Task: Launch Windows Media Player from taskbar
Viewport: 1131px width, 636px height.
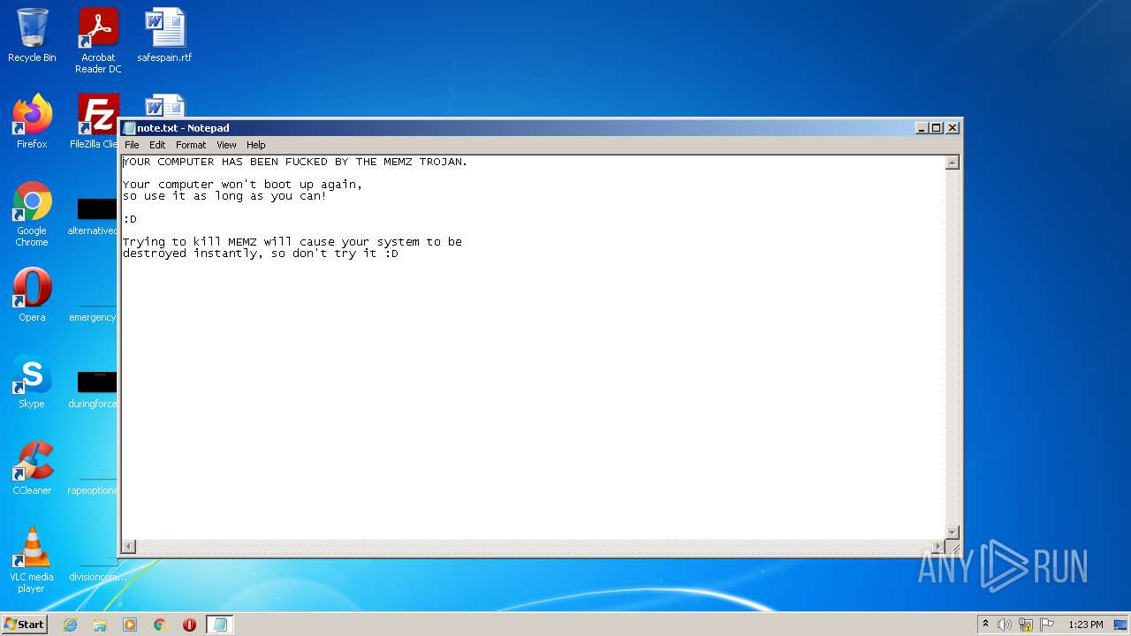Action: [130, 625]
